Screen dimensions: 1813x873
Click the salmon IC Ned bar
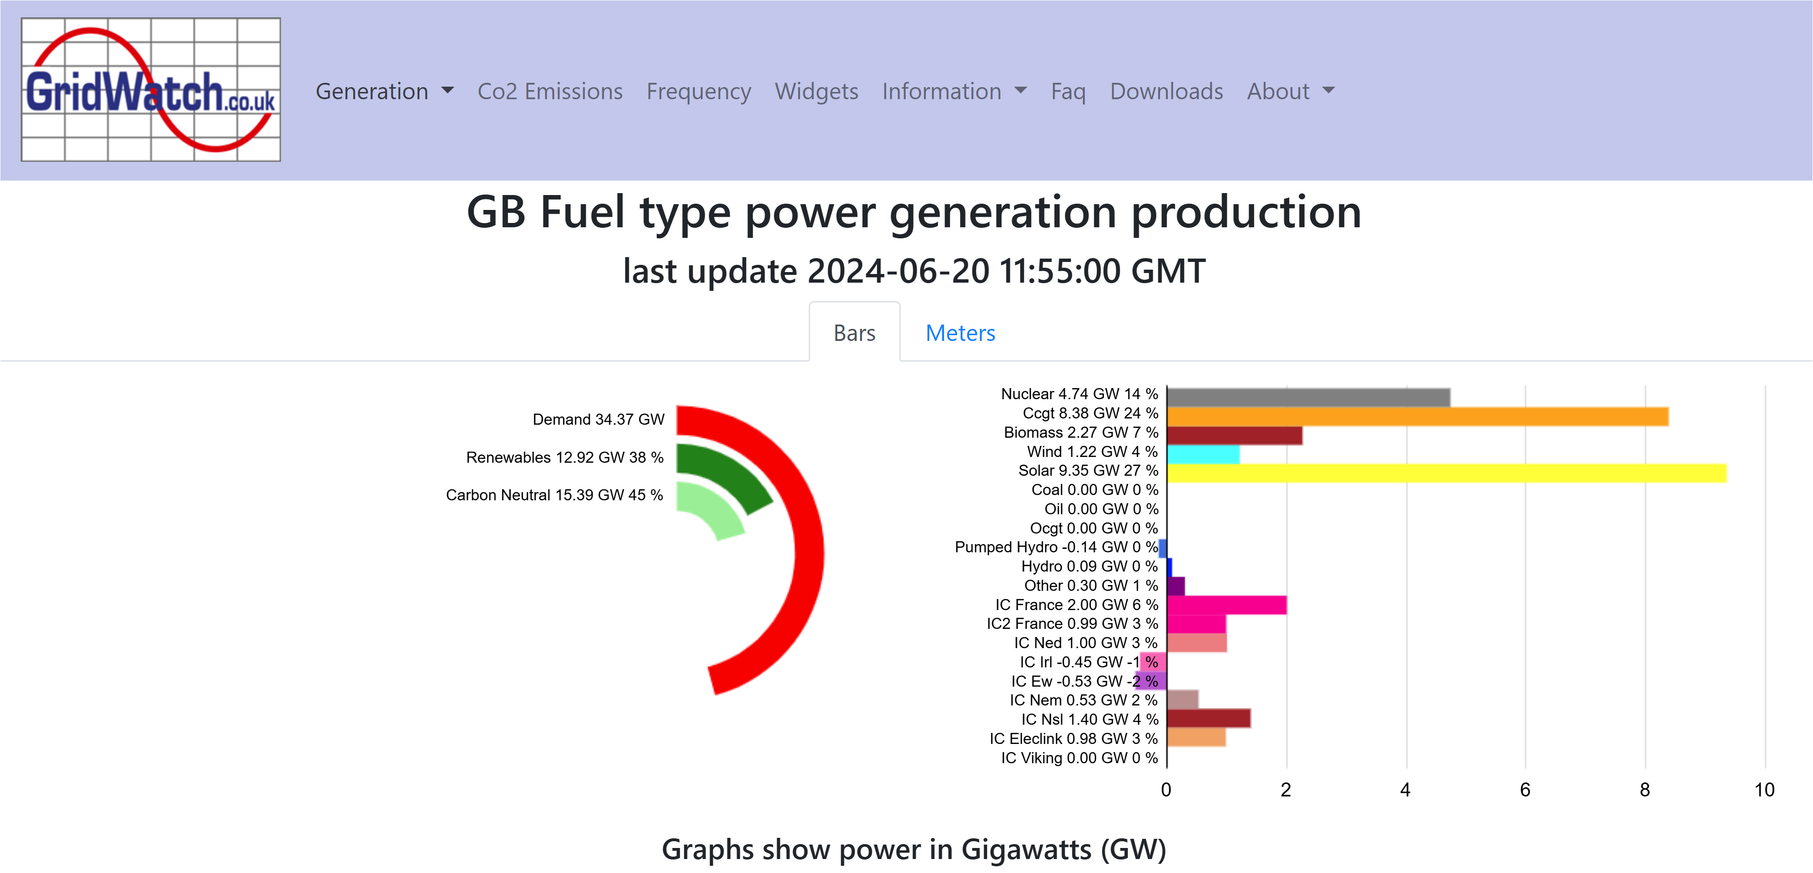pos(1197,643)
